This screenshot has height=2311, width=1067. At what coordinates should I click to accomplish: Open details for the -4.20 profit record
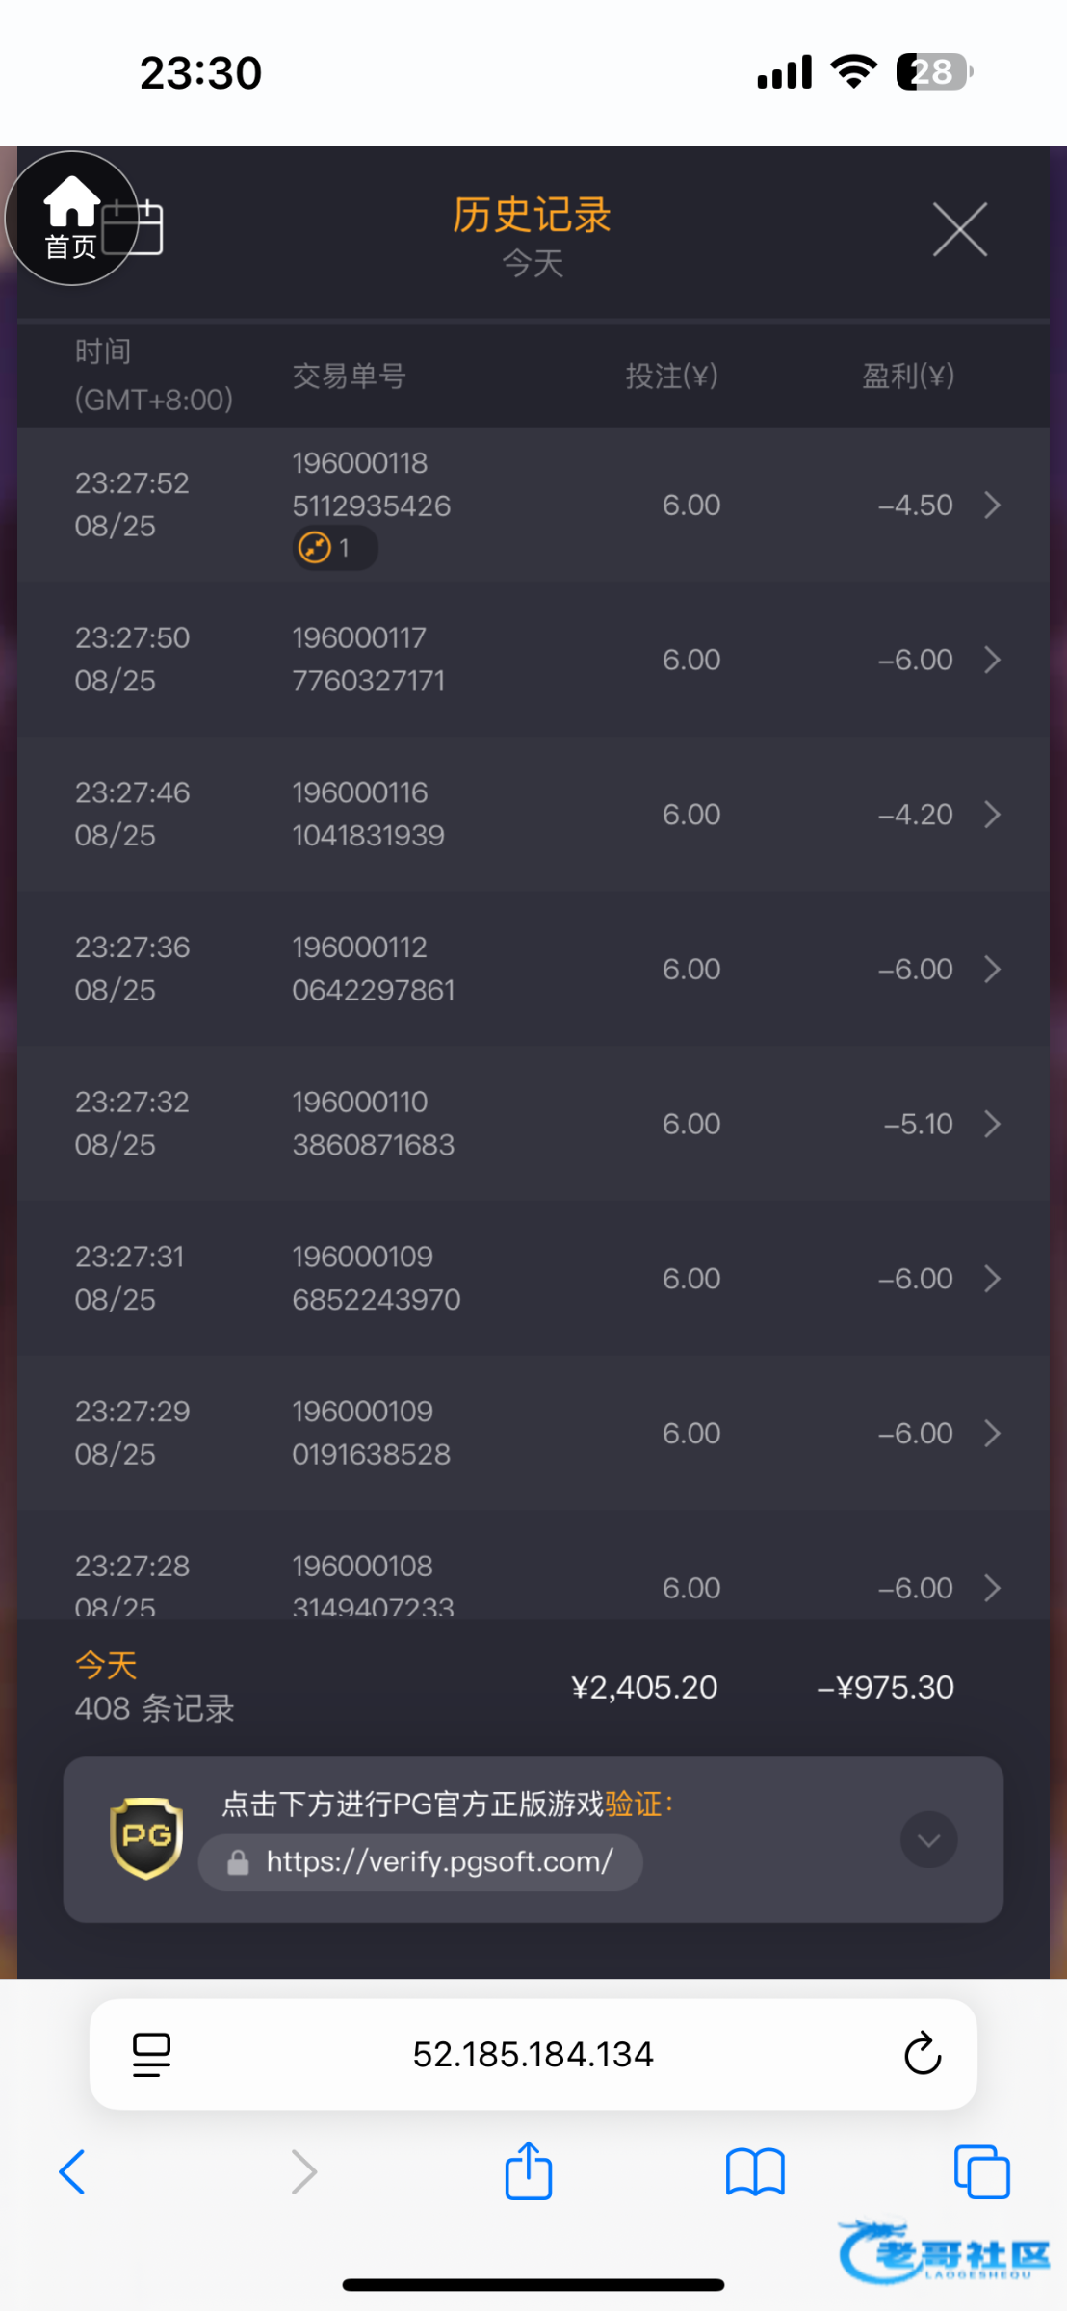[993, 815]
